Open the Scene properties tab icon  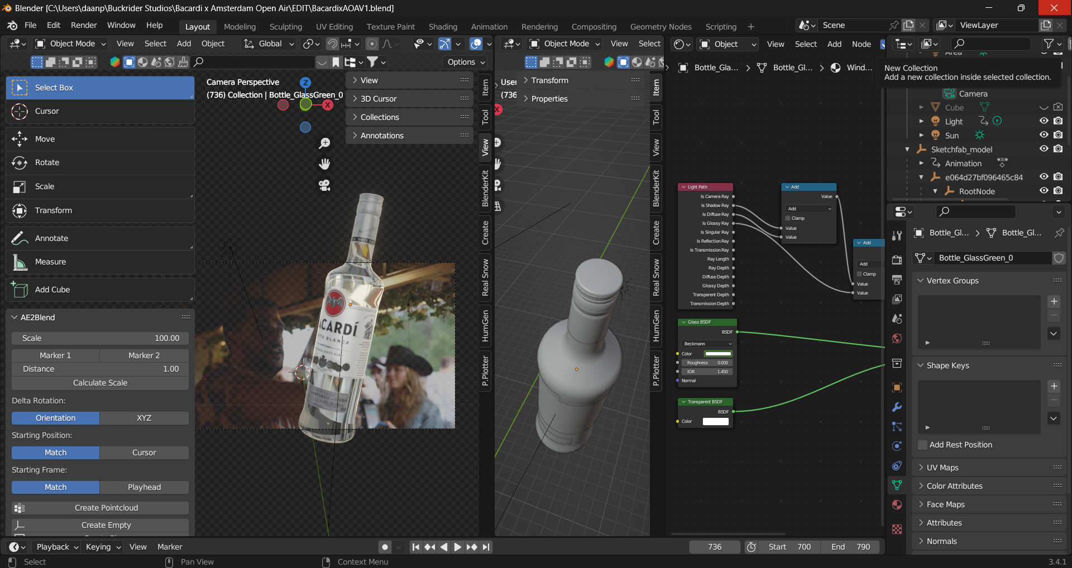tap(897, 319)
